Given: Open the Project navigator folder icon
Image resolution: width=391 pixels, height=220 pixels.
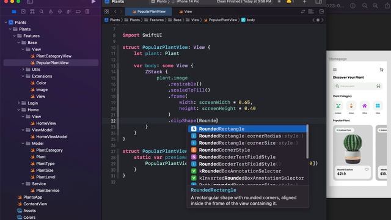Looking at the screenshot, I should click(x=14, y=12).
